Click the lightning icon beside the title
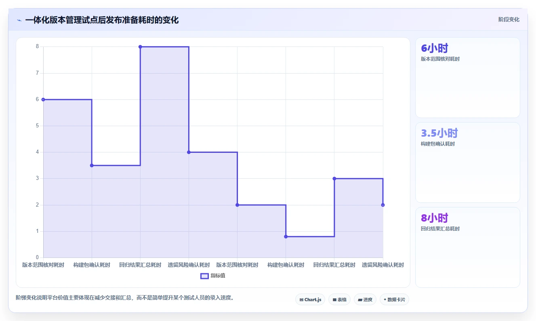Viewport: 536px width, 321px height. [19, 20]
